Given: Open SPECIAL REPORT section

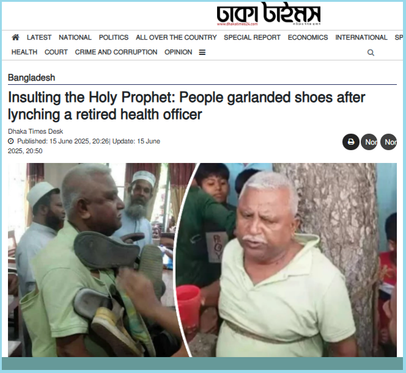Looking at the screenshot, I should (x=252, y=37).
